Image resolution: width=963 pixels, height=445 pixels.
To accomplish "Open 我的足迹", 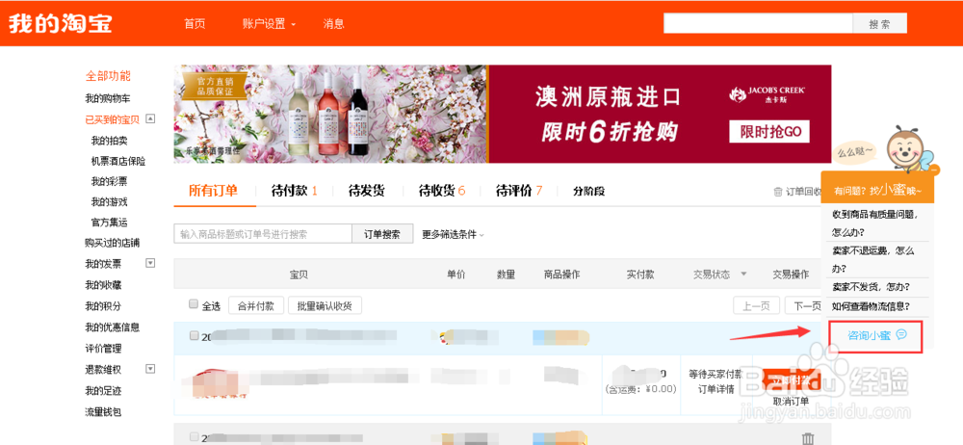I will coord(103,390).
